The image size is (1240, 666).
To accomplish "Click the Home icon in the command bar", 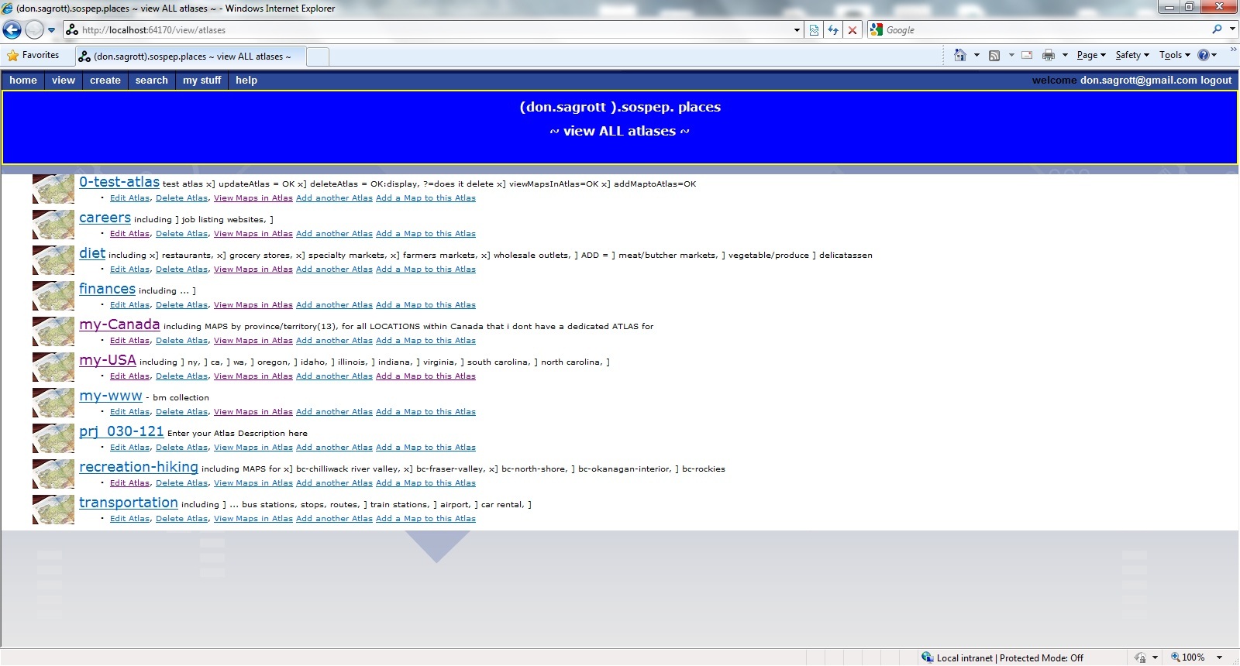I will tap(960, 55).
